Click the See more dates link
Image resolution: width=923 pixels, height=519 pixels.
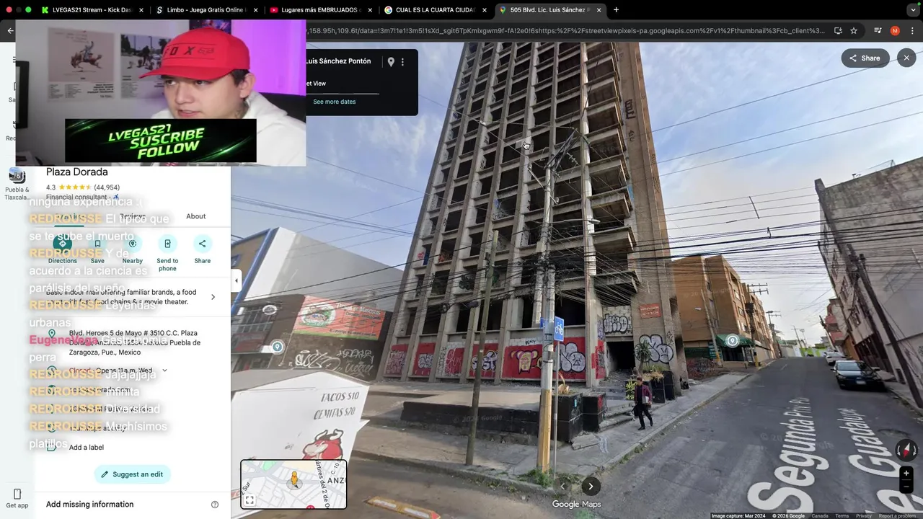pos(335,102)
